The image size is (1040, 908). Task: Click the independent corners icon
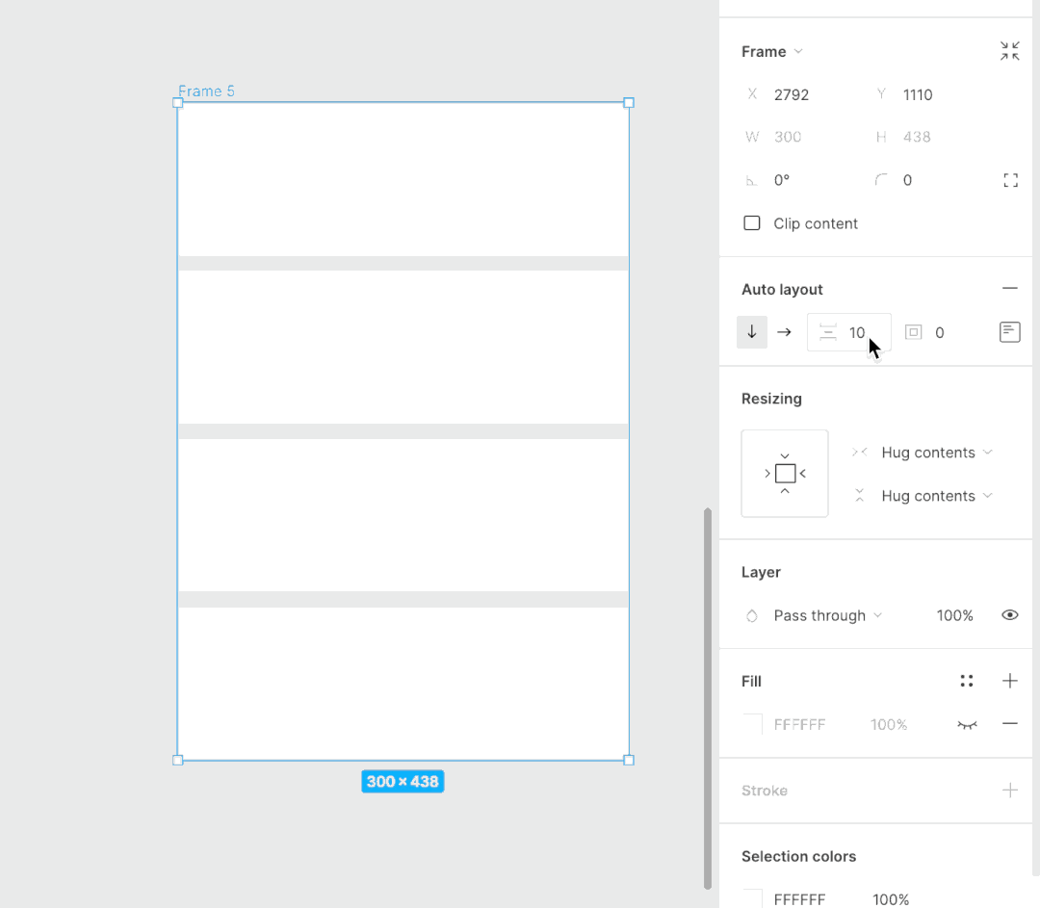tap(1010, 180)
